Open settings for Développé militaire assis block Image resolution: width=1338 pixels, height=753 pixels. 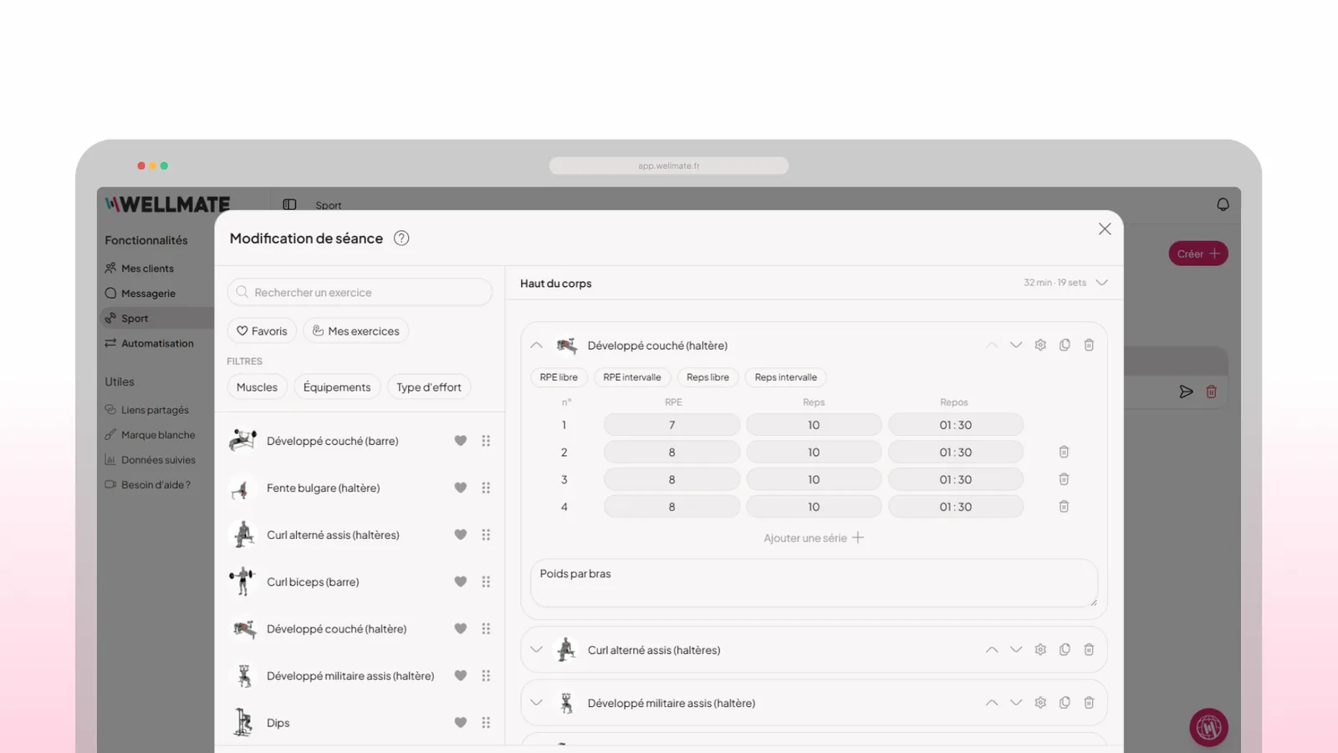click(1040, 704)
